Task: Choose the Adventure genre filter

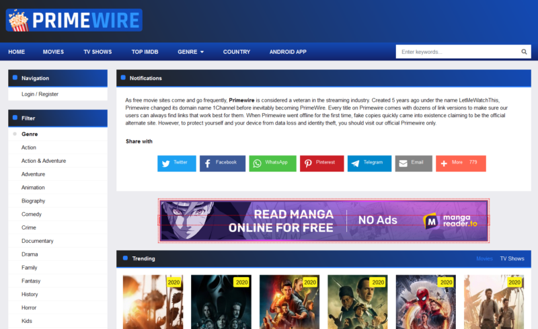Action: click(x=33, y=174)
